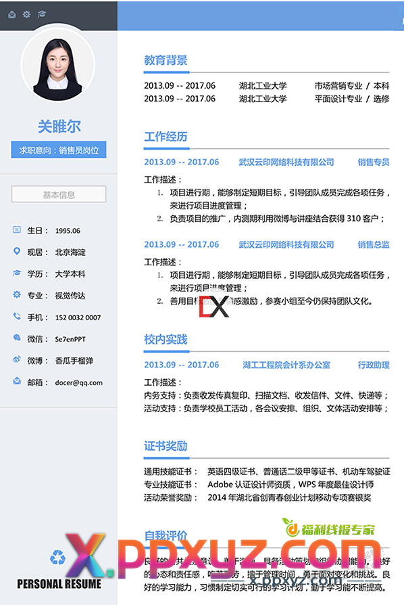Image resolution: width=404 pixels, height=605 pixels.
Task: Click the 平面设计专业 / 选修 entry
Action: [x=351, y=99]
